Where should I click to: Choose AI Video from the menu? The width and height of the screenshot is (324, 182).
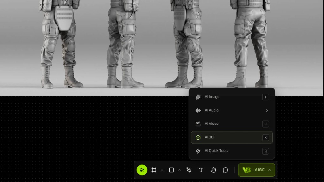click(x=232, y=124)
